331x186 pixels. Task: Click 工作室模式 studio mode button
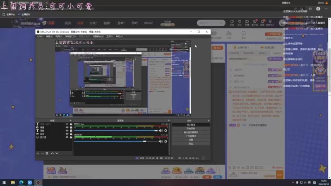tap(191, 136)
